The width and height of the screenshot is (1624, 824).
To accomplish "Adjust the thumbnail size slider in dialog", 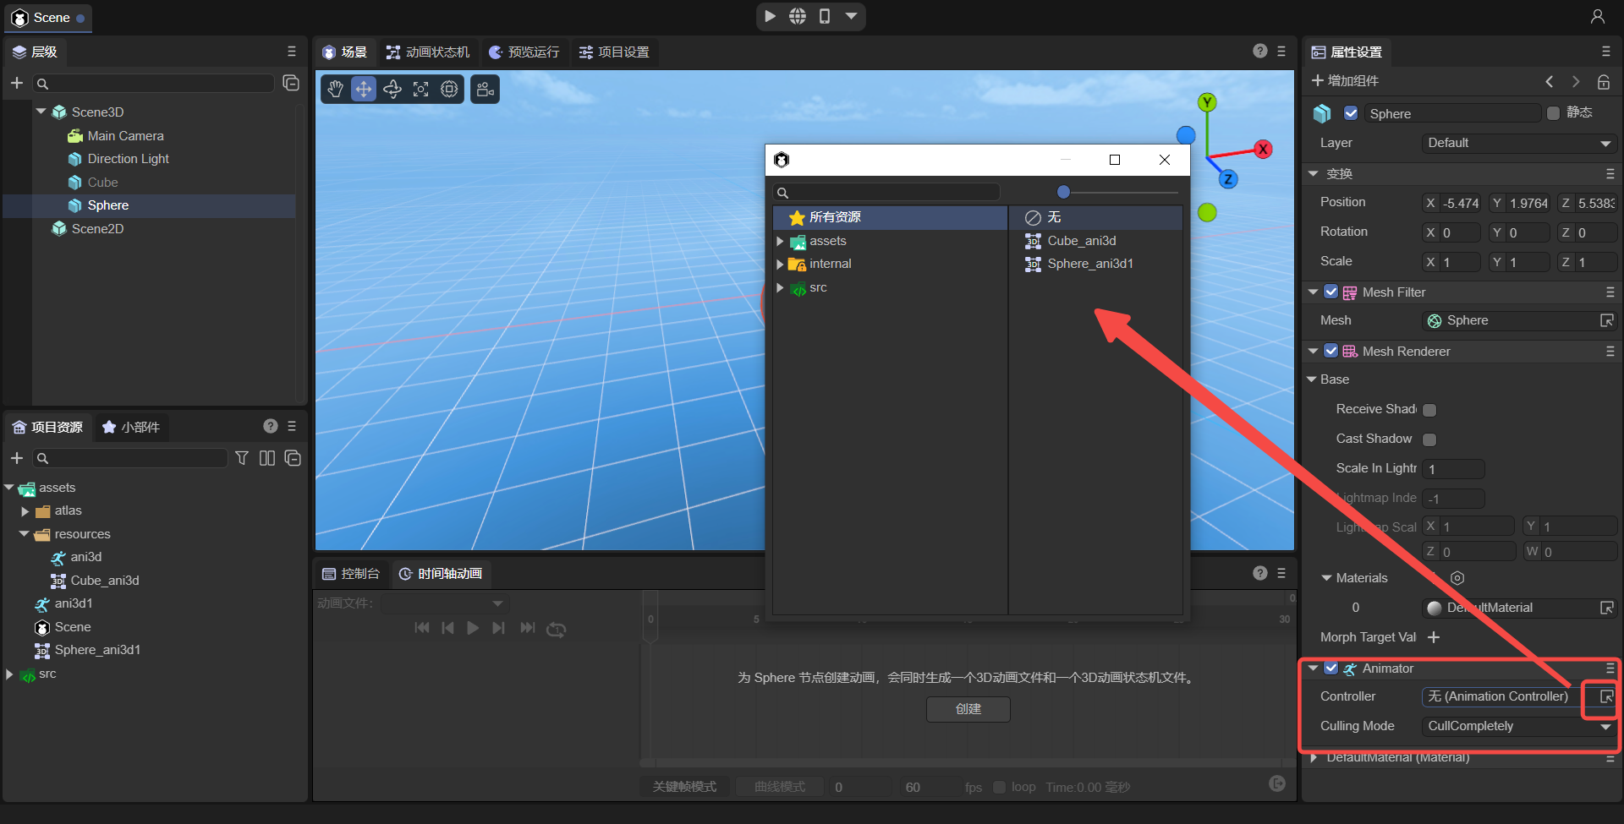I will [x=1064, y=193].
